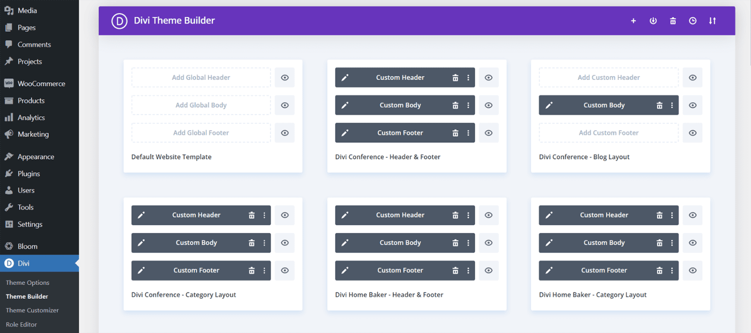Click the portability import/export icon

[712, 21]
